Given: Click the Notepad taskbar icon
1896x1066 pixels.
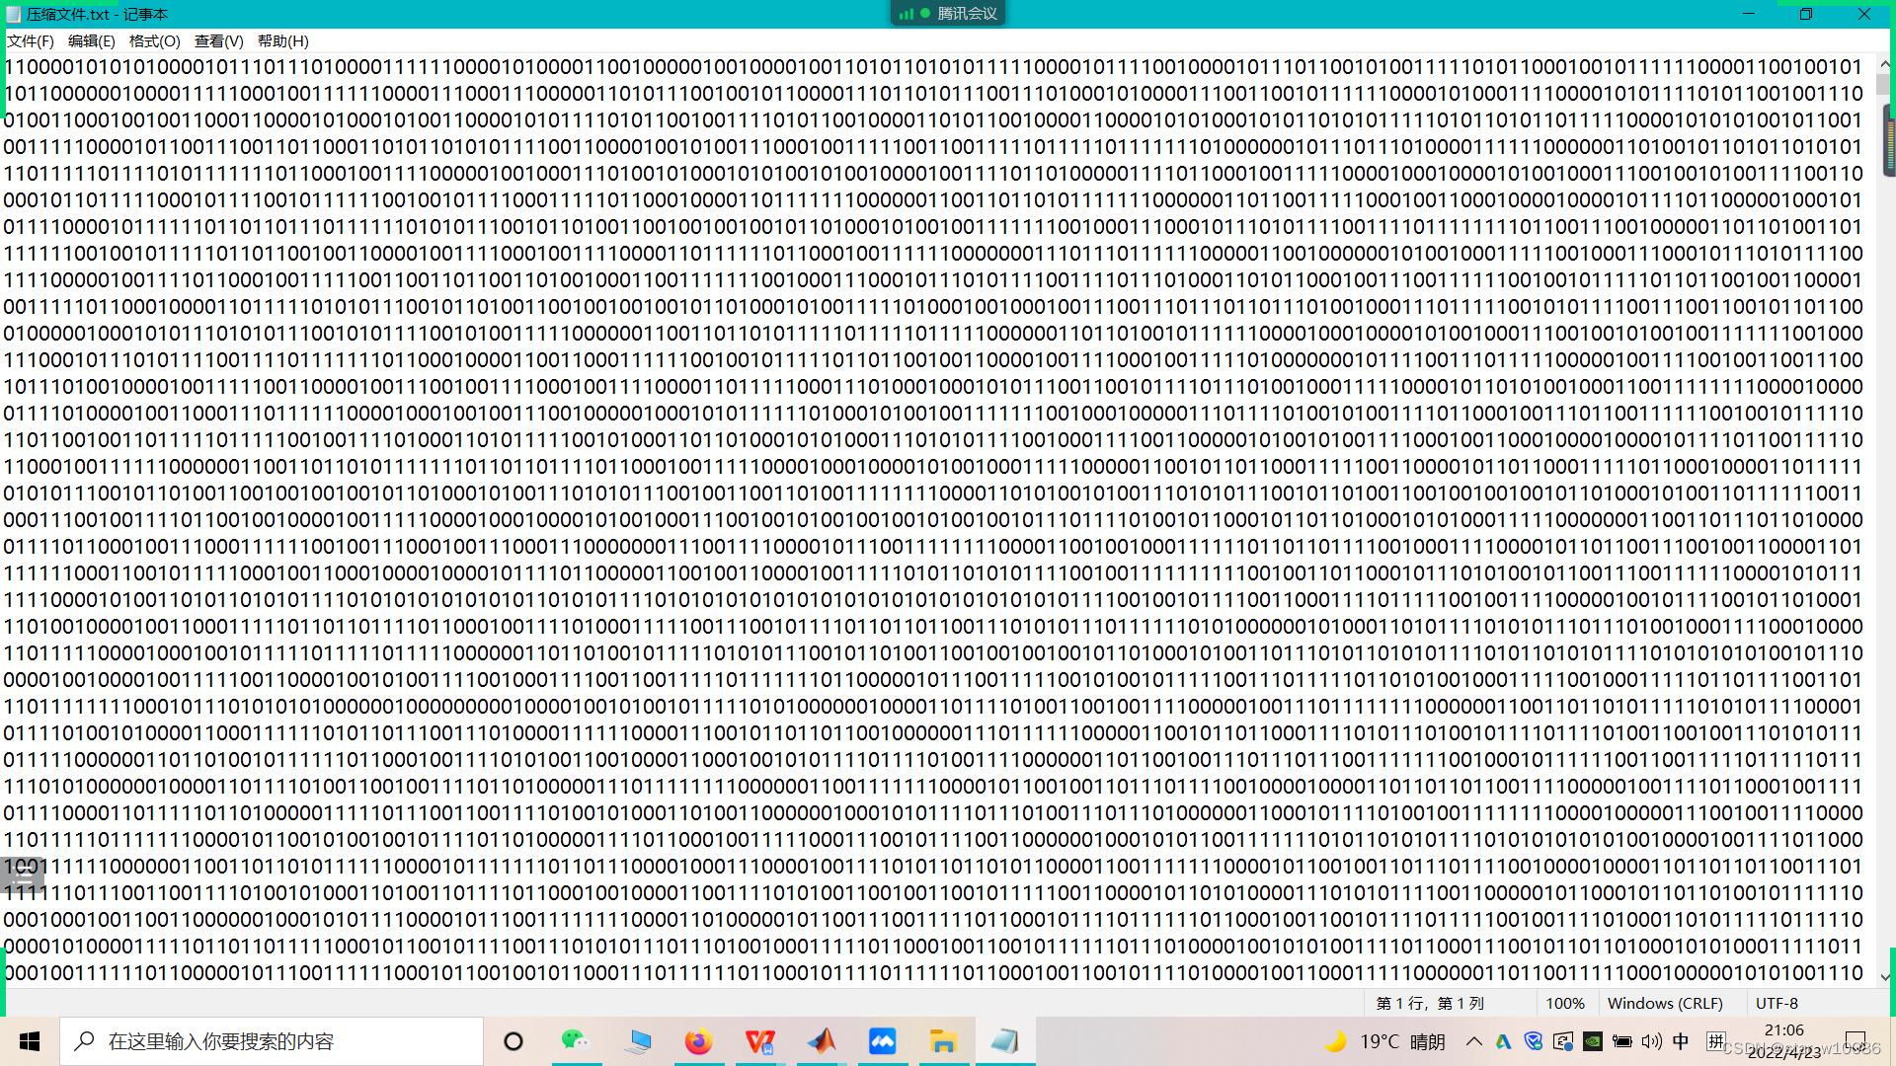Looking at the screenshot, I should (x=1004, y=1041).
